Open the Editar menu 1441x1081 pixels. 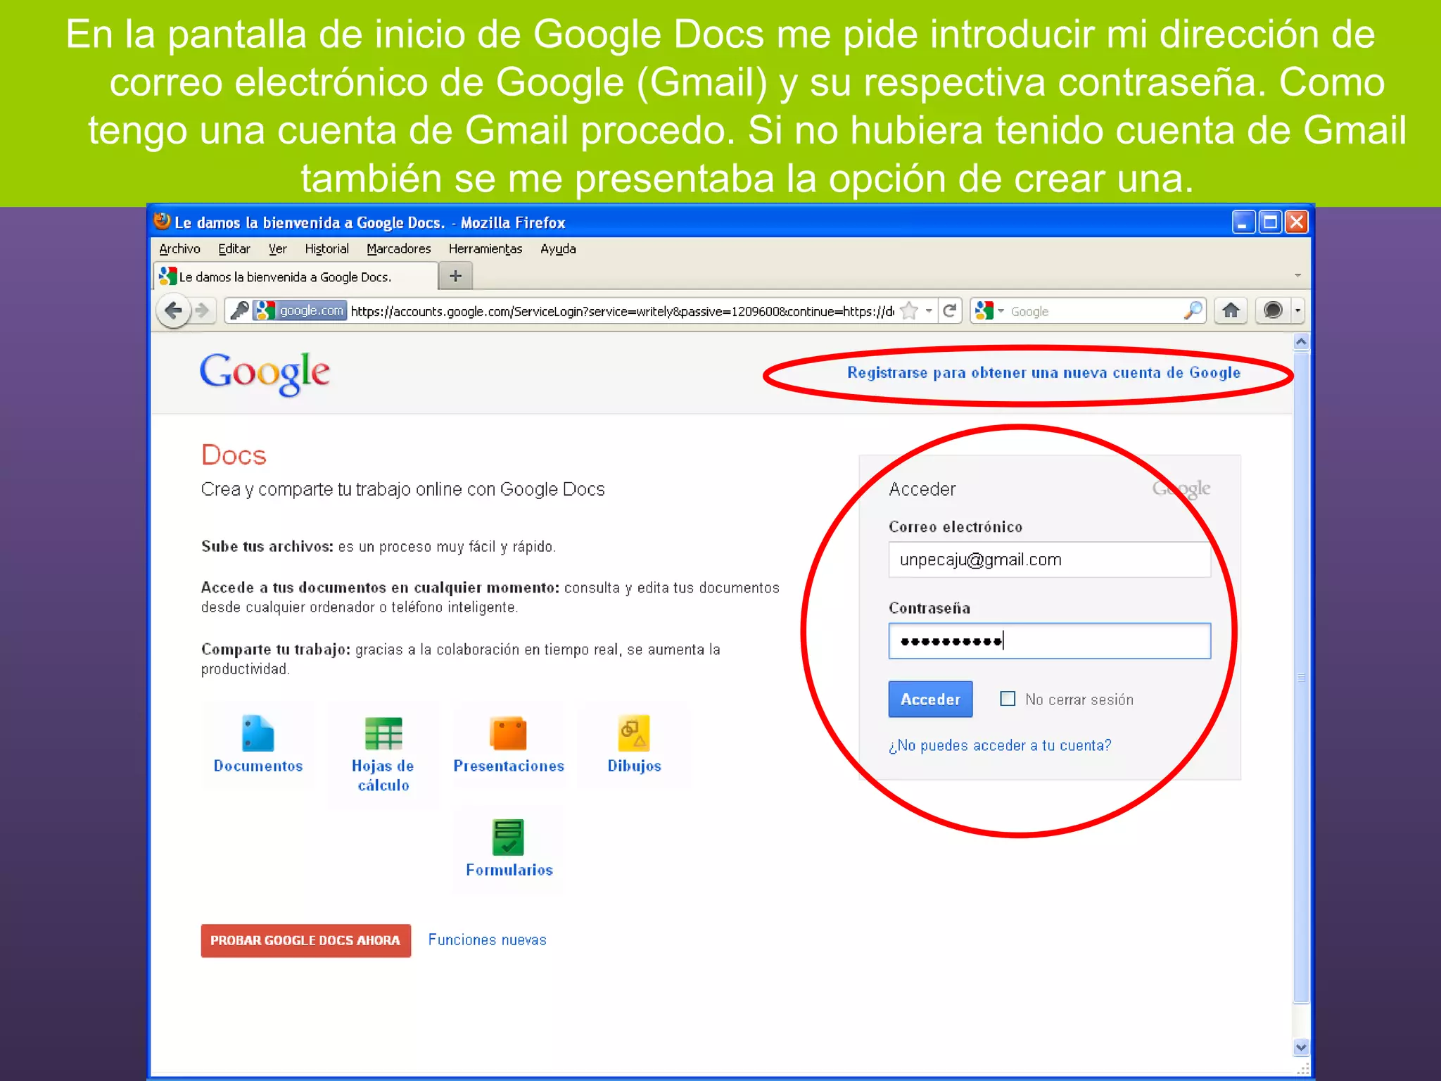(234, 249)
